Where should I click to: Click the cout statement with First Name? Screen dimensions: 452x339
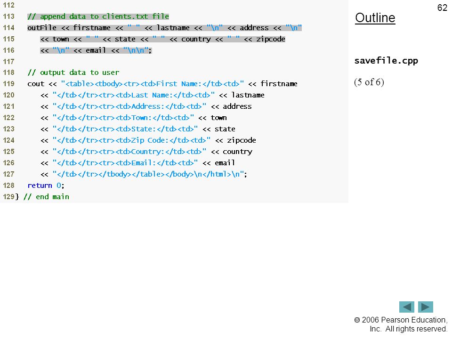tap(162, 84)
